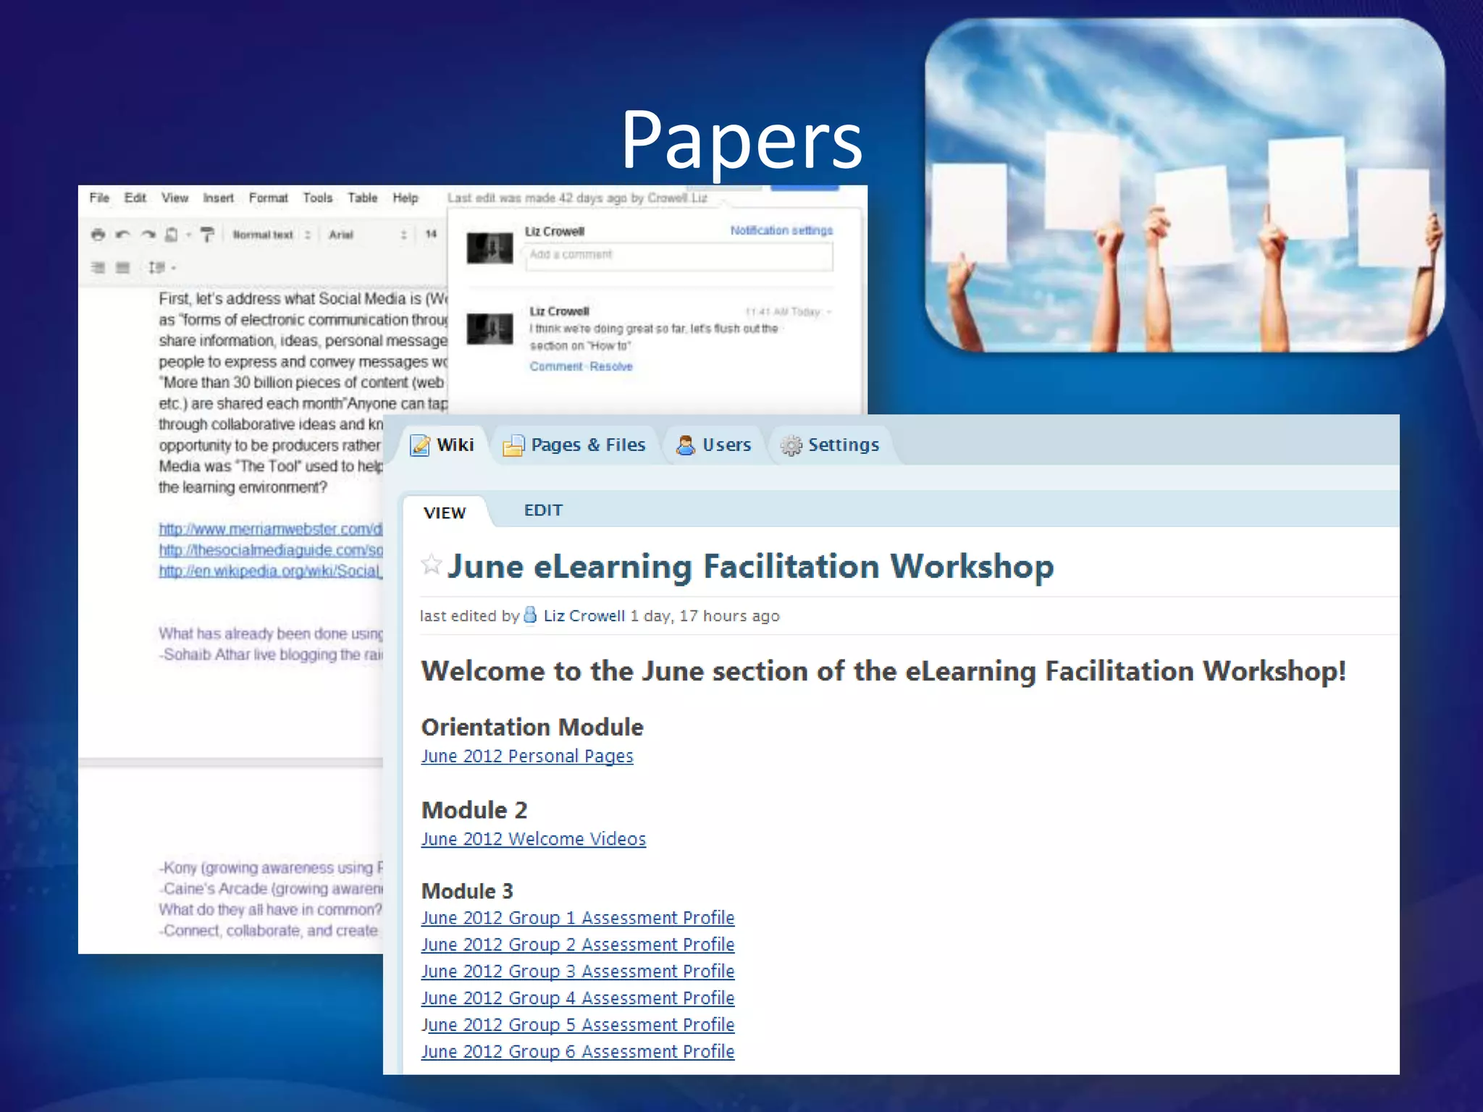Click the Redo arrow icon
This screenshot has width=1483, height=1112.
coord(148,235)
